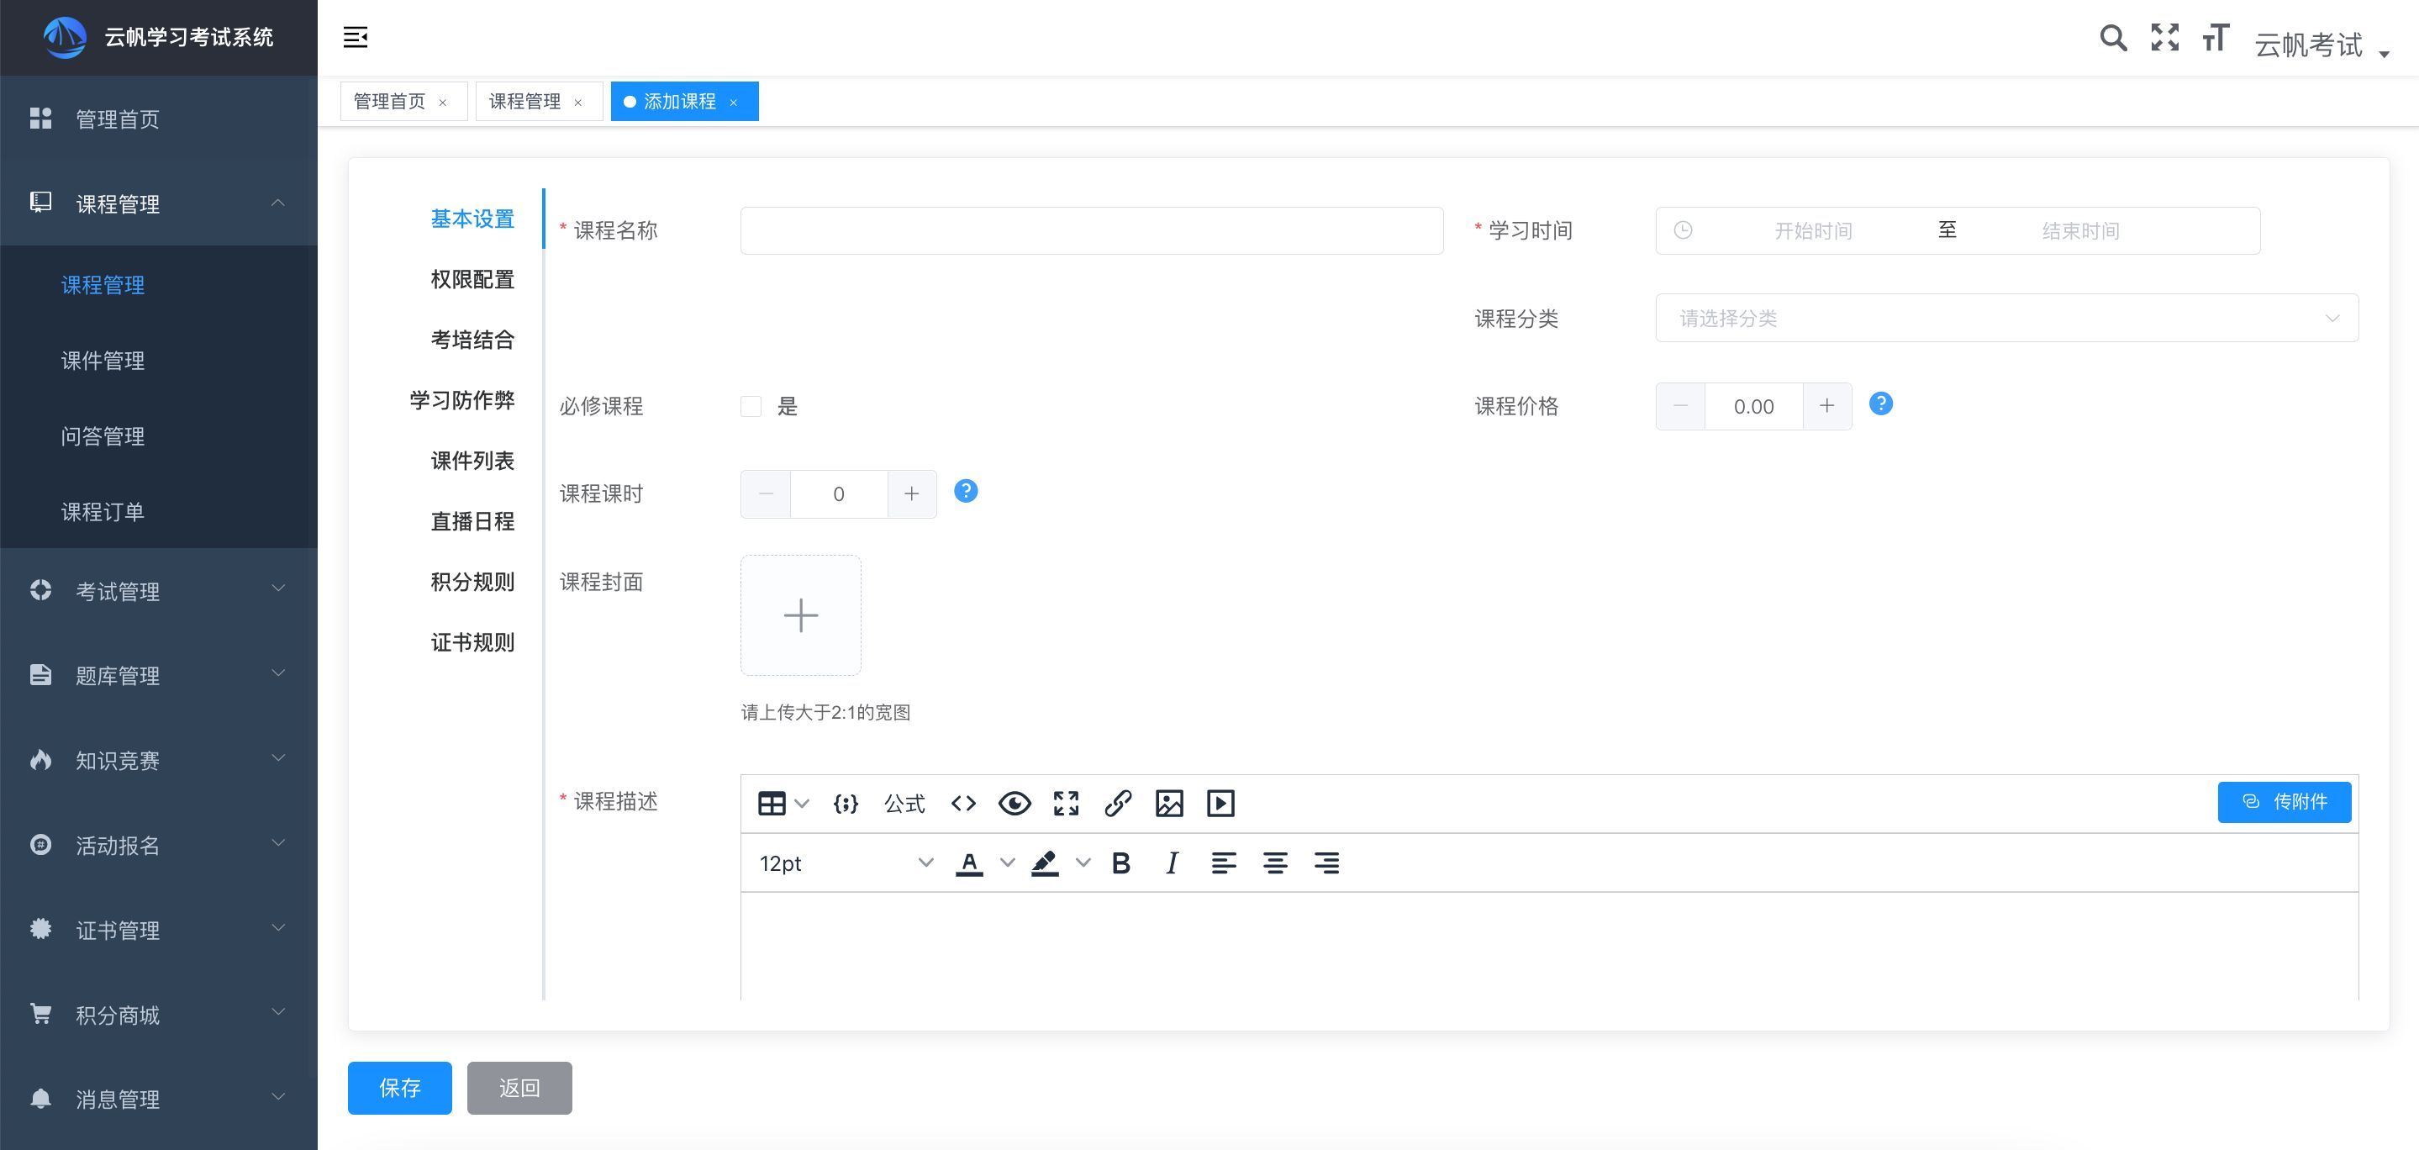Open the source code view icon

[x=963, y=804]
